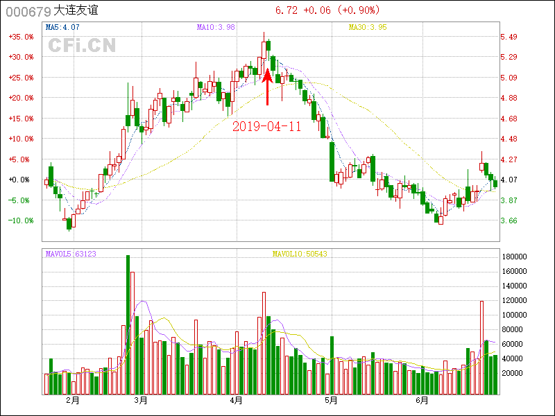Jump to 2月 on the time axis
Image resolution: width=555 pixels, height=416 pixels.
point(72,400)
